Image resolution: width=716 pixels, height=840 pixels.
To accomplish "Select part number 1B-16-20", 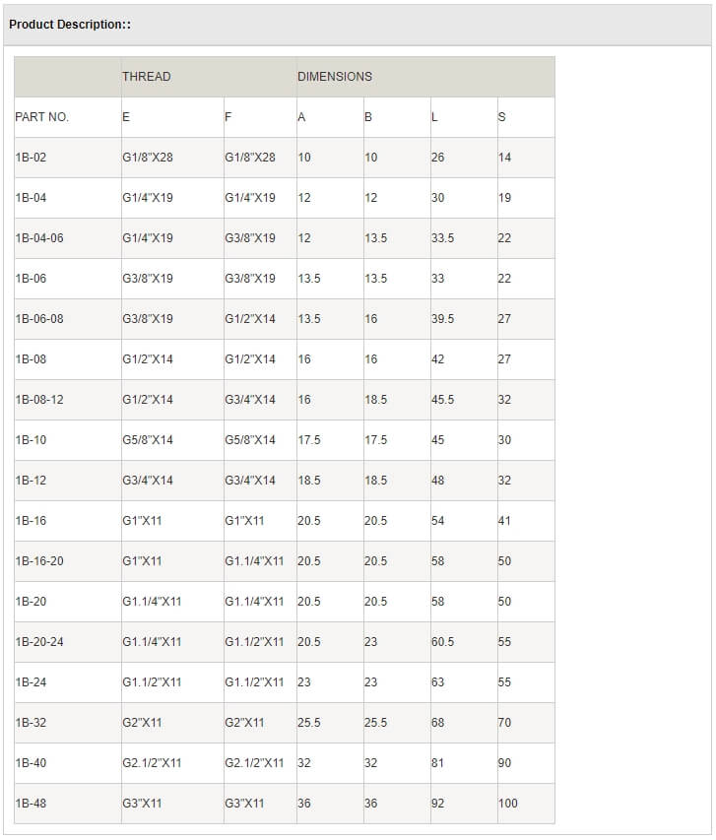I will [39, 561].
